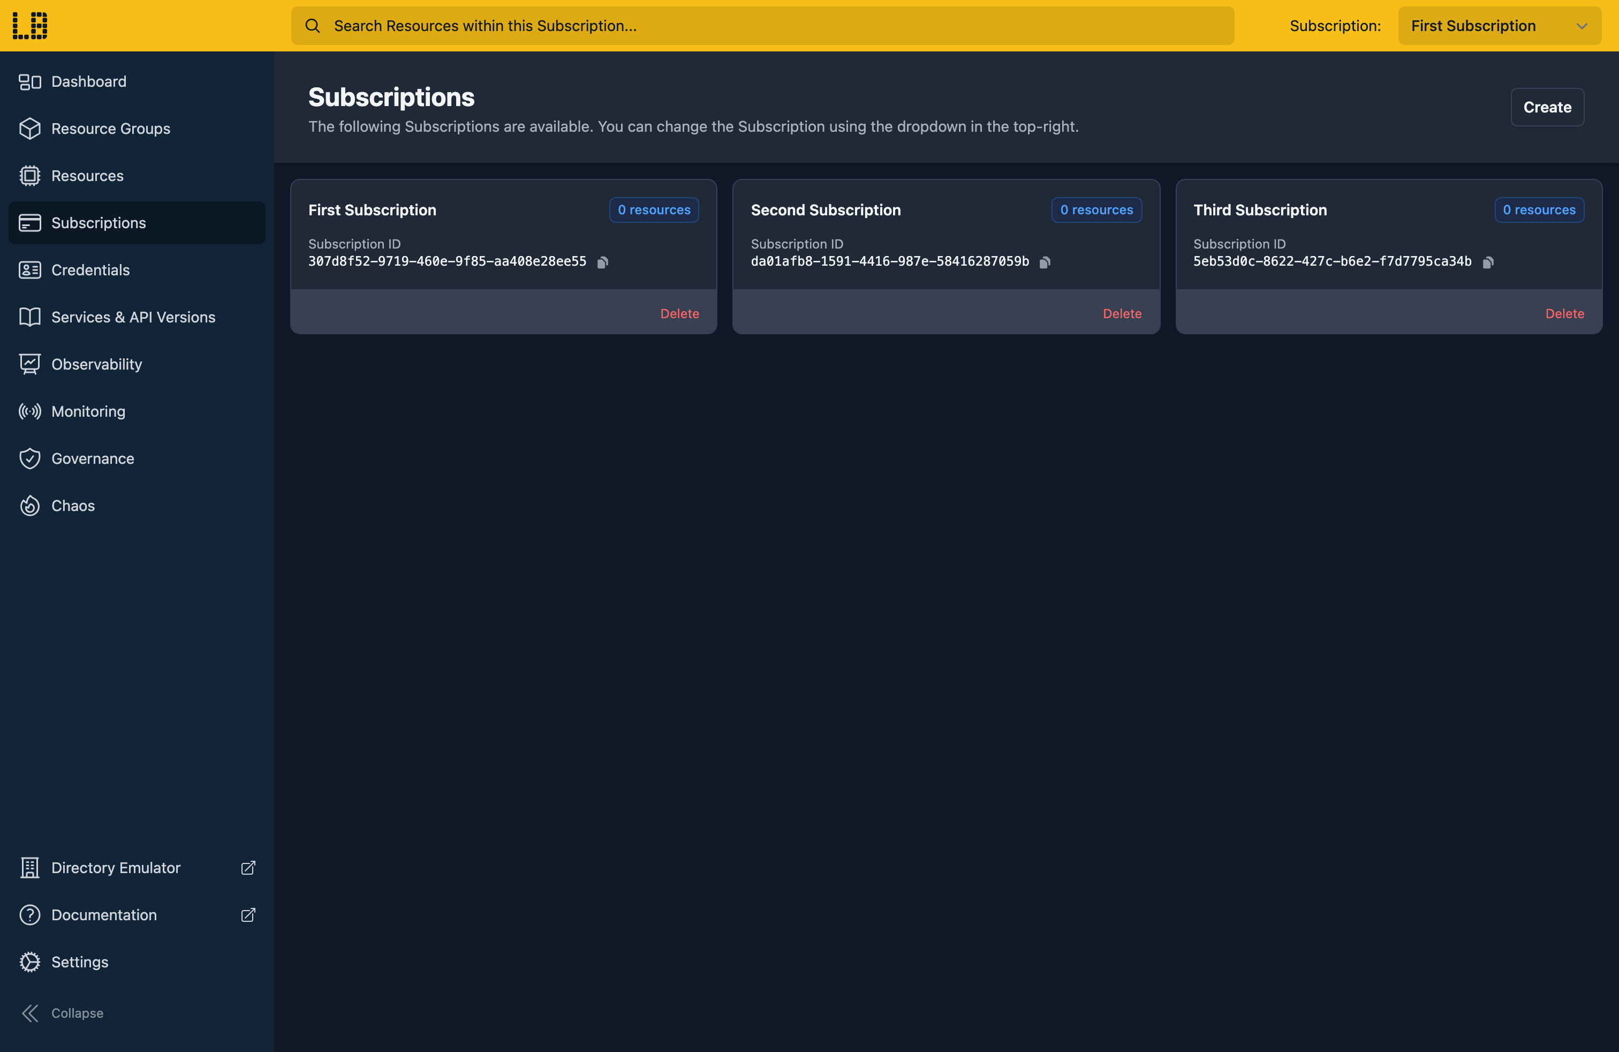Click the Directory Emulator external link icon

tap(248, 868)
